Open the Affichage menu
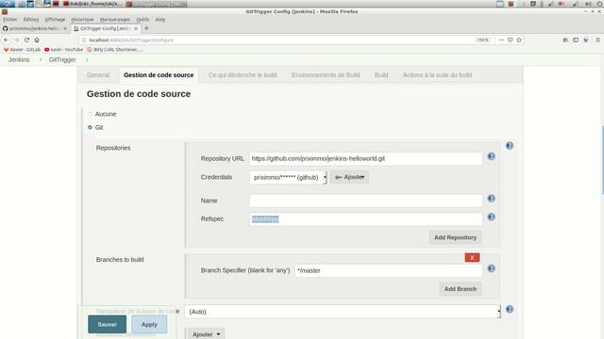Image resolution: width=604 pixels, height=339 pixels. [x=55, y=19]
